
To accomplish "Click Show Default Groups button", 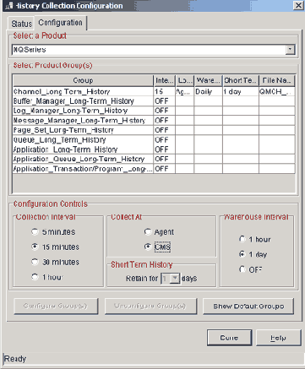I will click(248, 306).
